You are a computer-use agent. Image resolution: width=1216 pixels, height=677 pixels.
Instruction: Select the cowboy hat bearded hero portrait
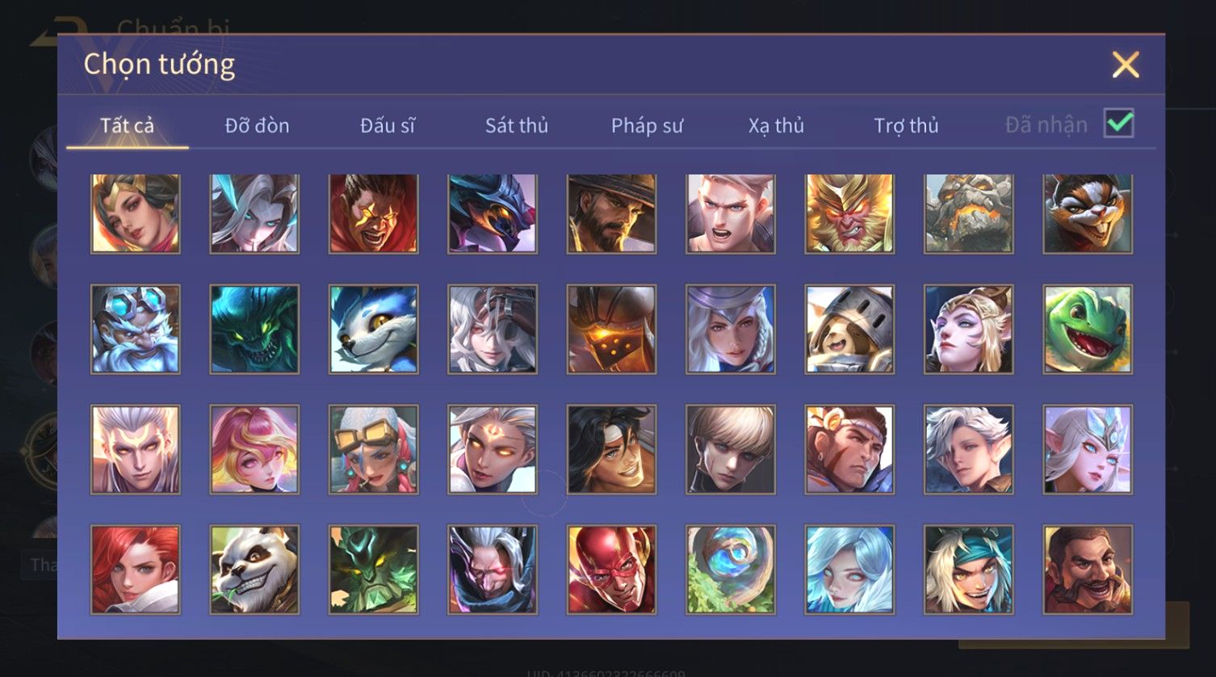[x=611, y=213]
